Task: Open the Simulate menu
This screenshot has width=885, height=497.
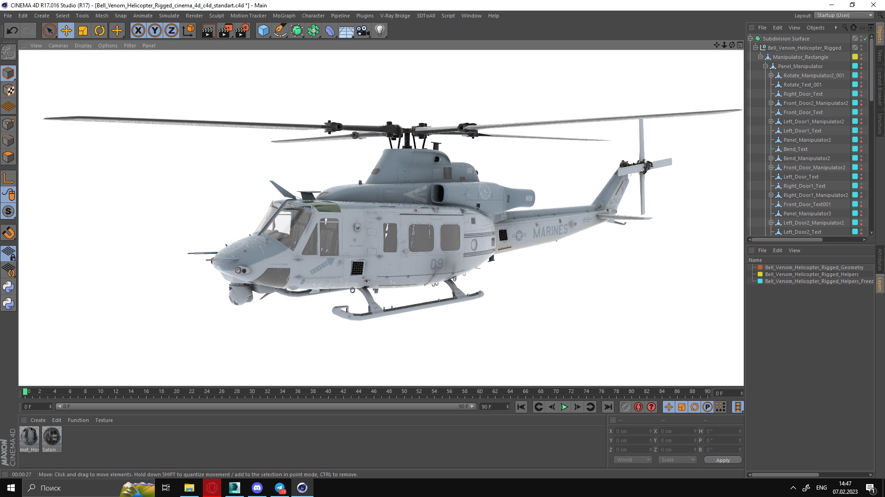Action: 169,16
